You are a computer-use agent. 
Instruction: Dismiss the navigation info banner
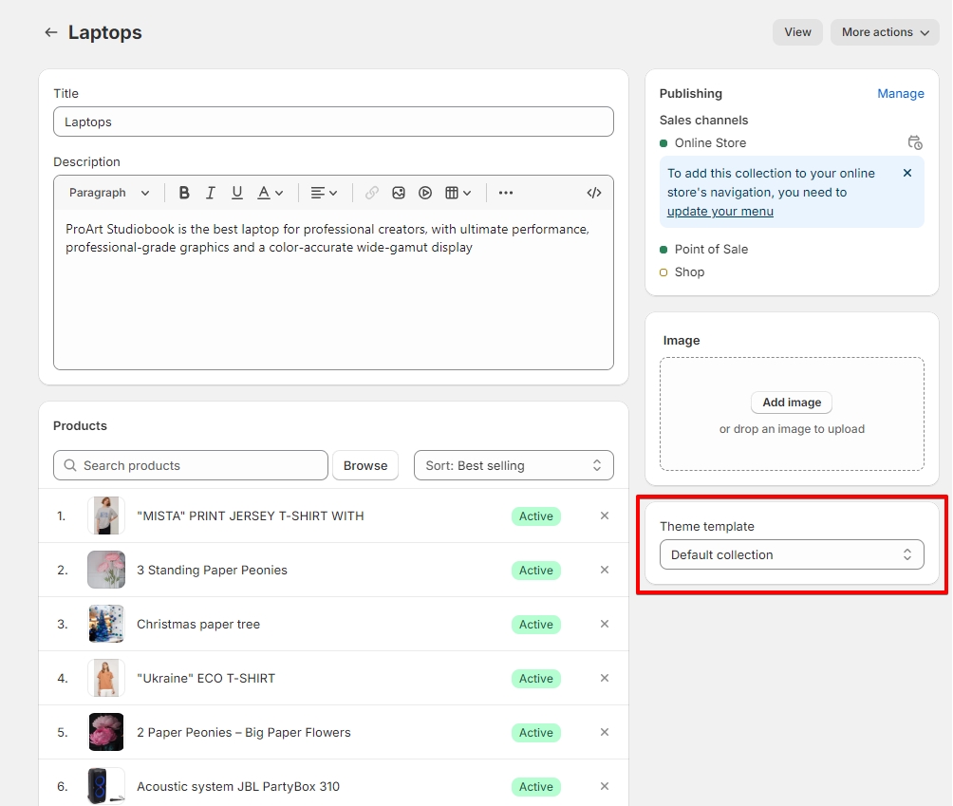[906, 173]
